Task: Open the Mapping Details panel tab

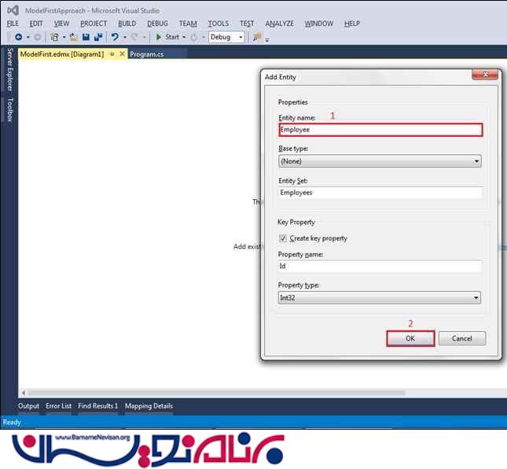Action: [149, 406]
